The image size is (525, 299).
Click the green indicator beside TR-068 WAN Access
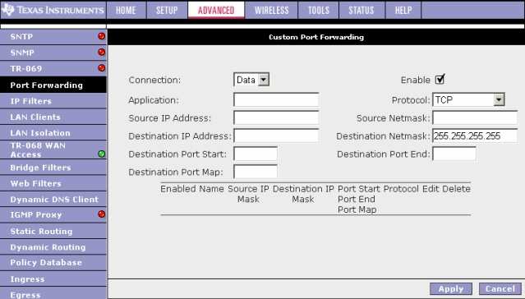[101, 154]
